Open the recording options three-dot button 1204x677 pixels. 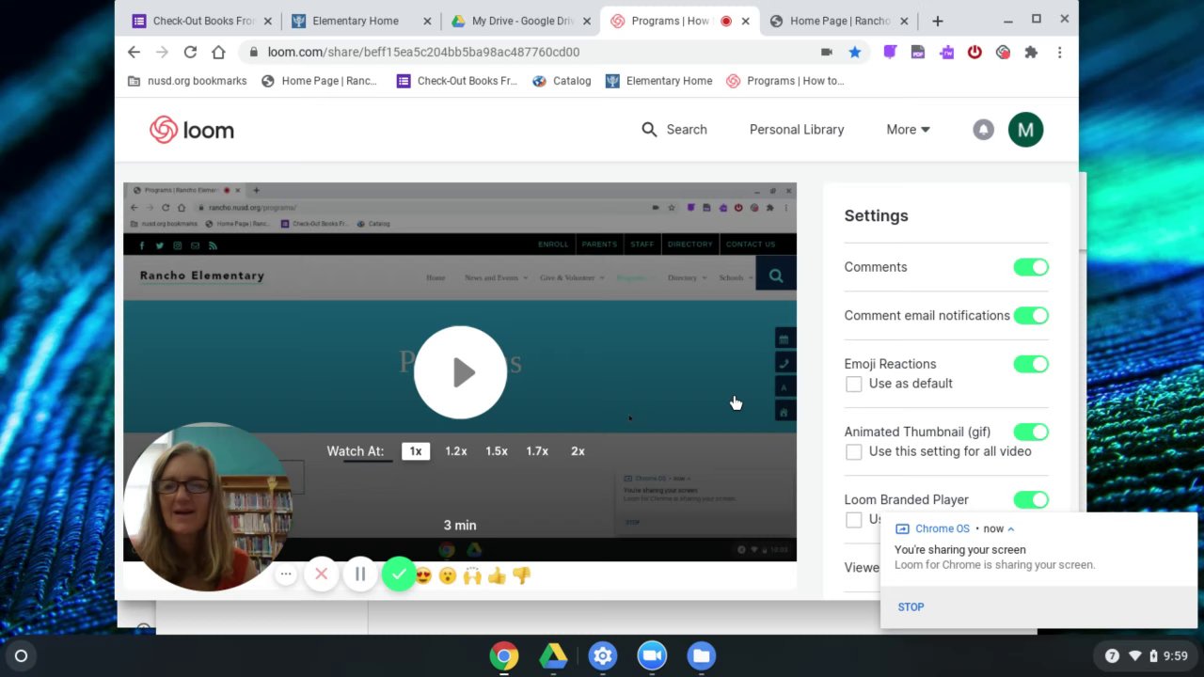click(286, 575)
